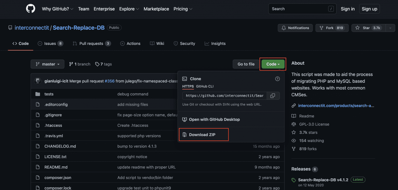Toggle the green Code dropdown button
398x190 pixels.
coord(273,64)
